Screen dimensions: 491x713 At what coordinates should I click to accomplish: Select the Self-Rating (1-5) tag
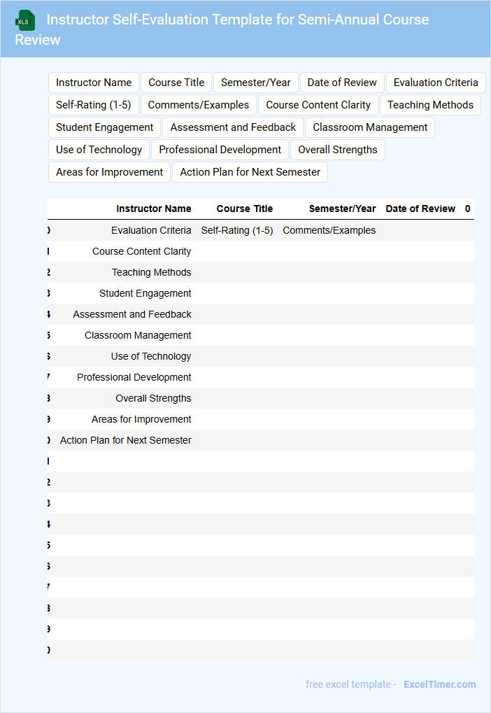click(94, 105)
